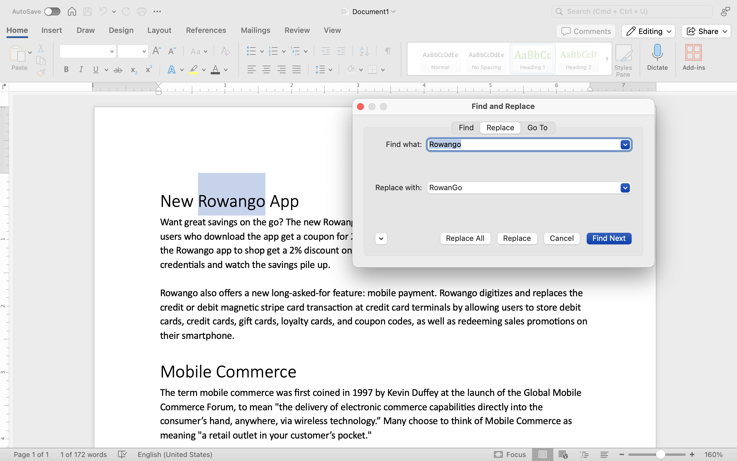737x461 pixels.
Task: Open Styles Pane
Action: pyautogui.click(x=623, y=61)
